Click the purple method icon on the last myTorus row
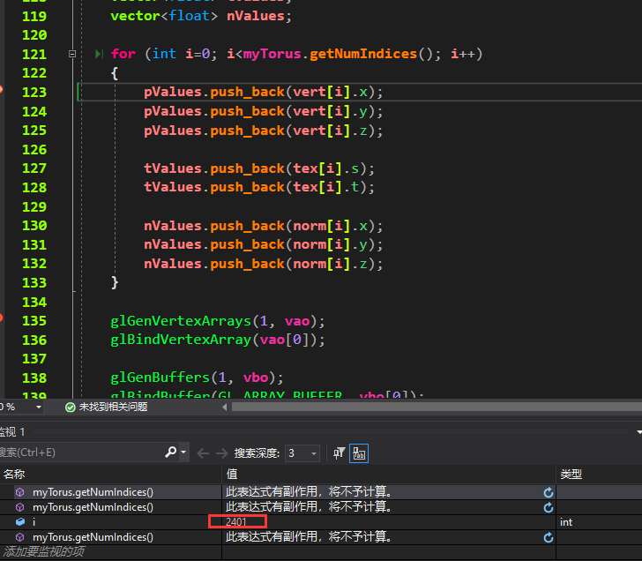The width and height of the screenshot is (642, 561). click(19, 537)
